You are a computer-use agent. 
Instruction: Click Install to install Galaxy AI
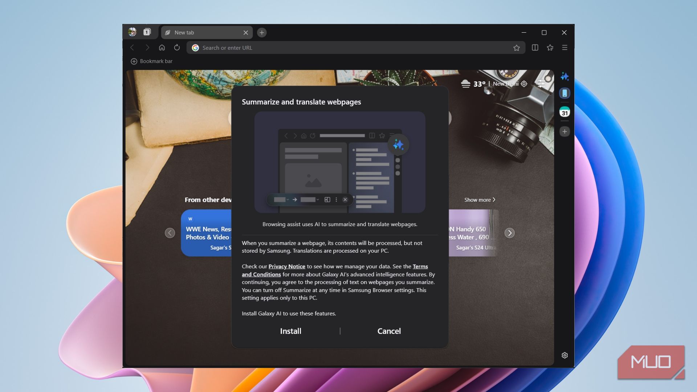tap(291, 331)
